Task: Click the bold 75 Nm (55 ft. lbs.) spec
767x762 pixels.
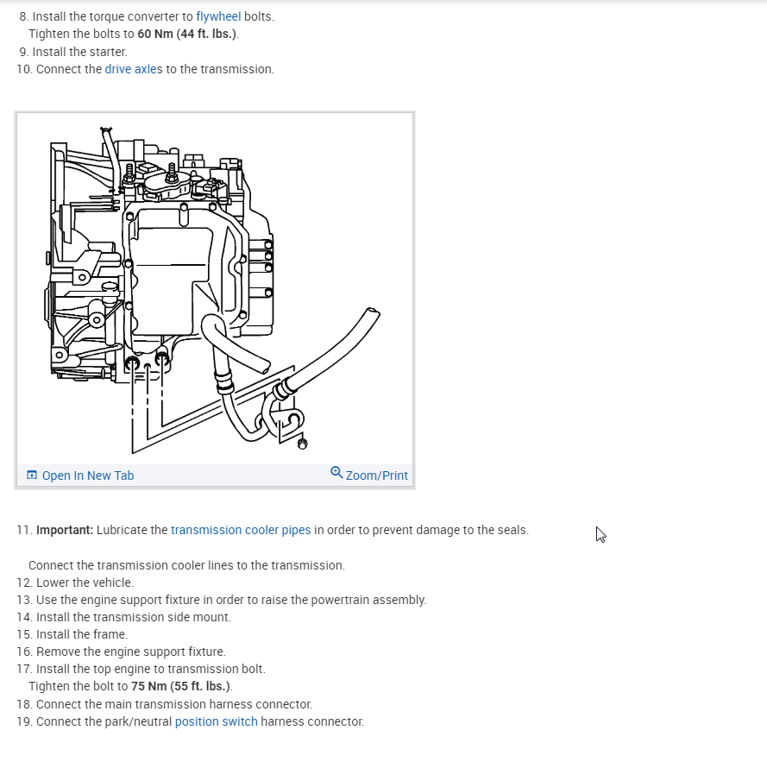Action: pyautogui.click(x=181, y=686)
